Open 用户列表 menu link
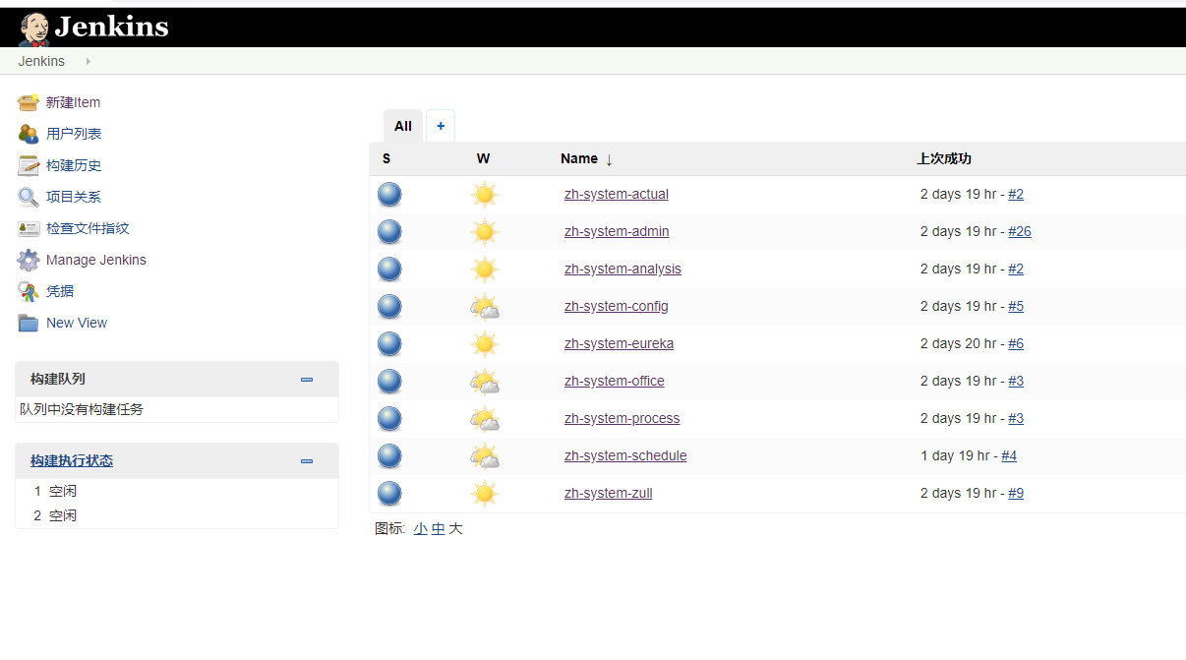Screen dimensions: 1186x660 [x=74, y=134]
